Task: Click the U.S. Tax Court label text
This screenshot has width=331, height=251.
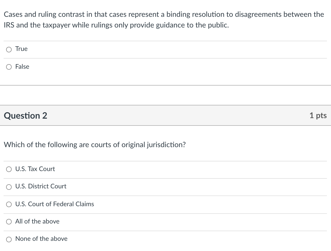Action: click(x=35, y=169)
